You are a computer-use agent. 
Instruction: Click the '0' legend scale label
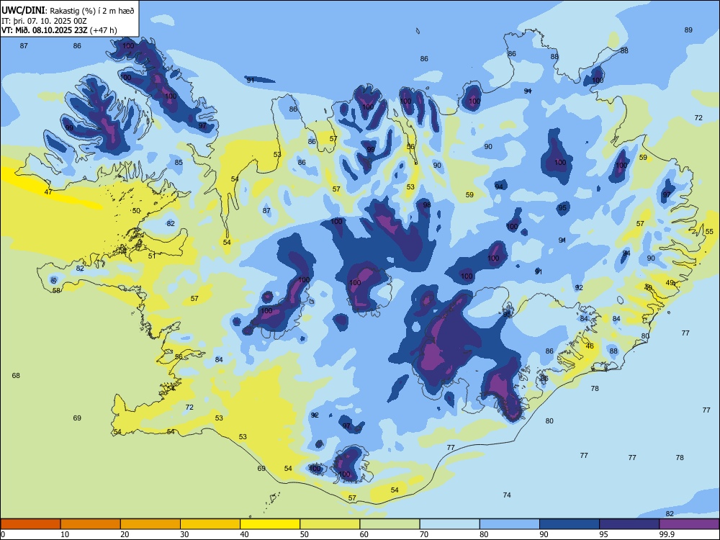3,534
